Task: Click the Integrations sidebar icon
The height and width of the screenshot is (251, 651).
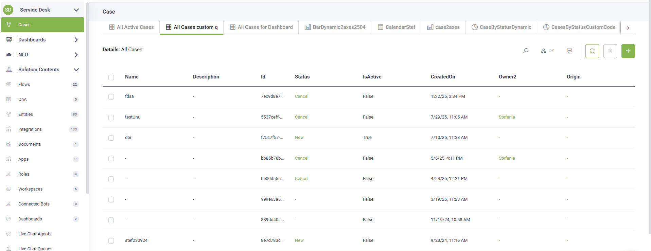Action: 9,129
